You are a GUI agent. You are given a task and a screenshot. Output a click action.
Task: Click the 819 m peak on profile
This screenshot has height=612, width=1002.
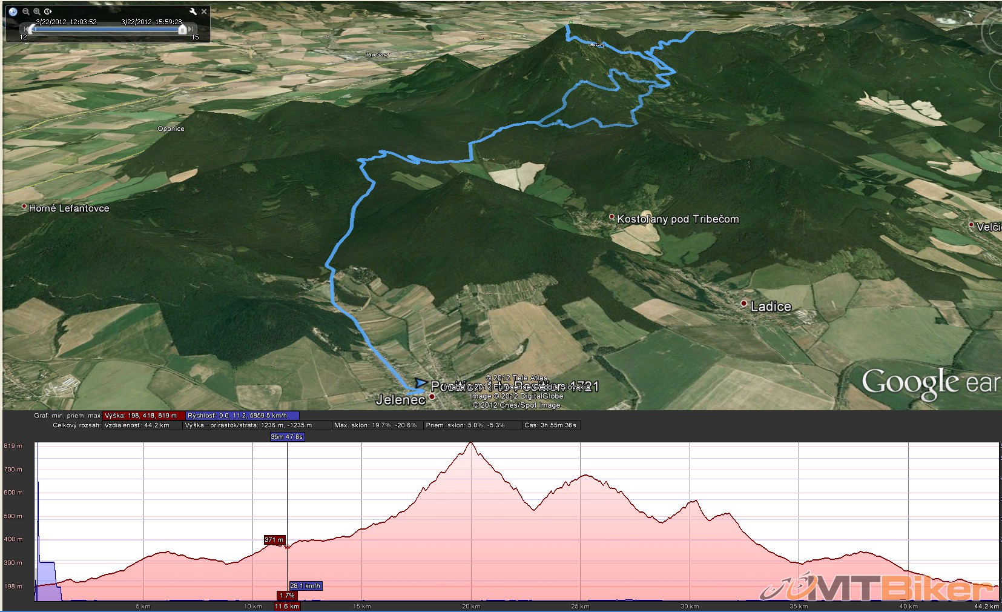coord(471,444)
